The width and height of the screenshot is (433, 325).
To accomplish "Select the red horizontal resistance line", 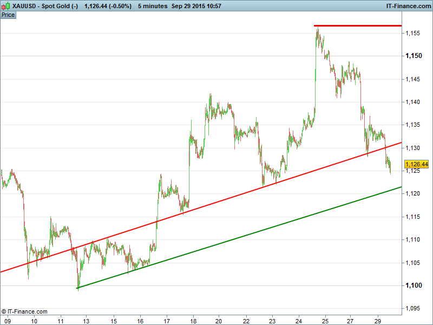I will pyautogui.click(x=357, y=25).
